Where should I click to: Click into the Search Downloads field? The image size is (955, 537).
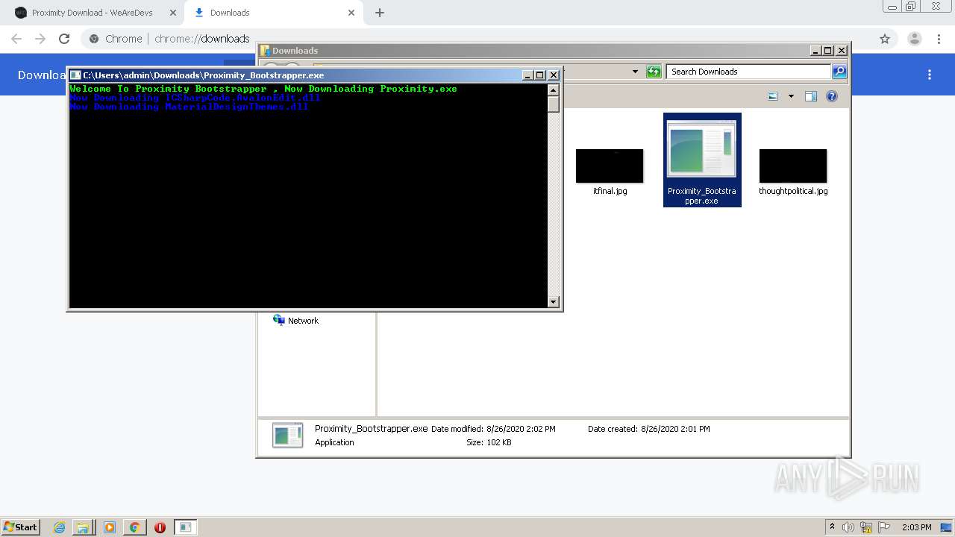(x=748, y=72)
